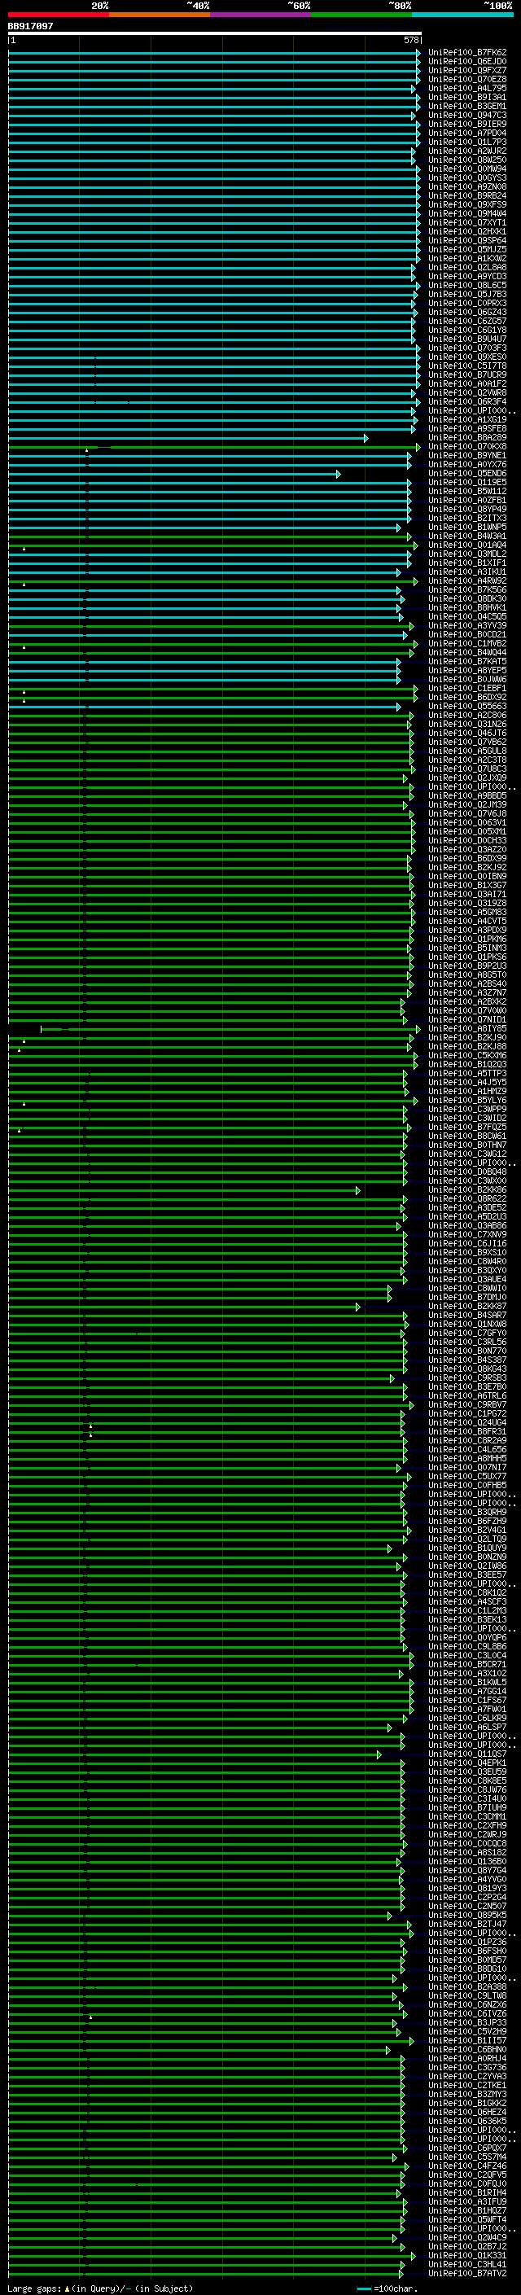
Task: Click the UniRef100_A8IY85 hit label
Action: click(467, 1029)
